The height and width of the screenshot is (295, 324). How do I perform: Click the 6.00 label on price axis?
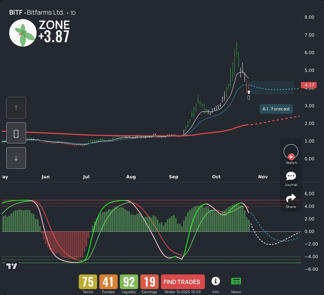[x=309, y=52]
